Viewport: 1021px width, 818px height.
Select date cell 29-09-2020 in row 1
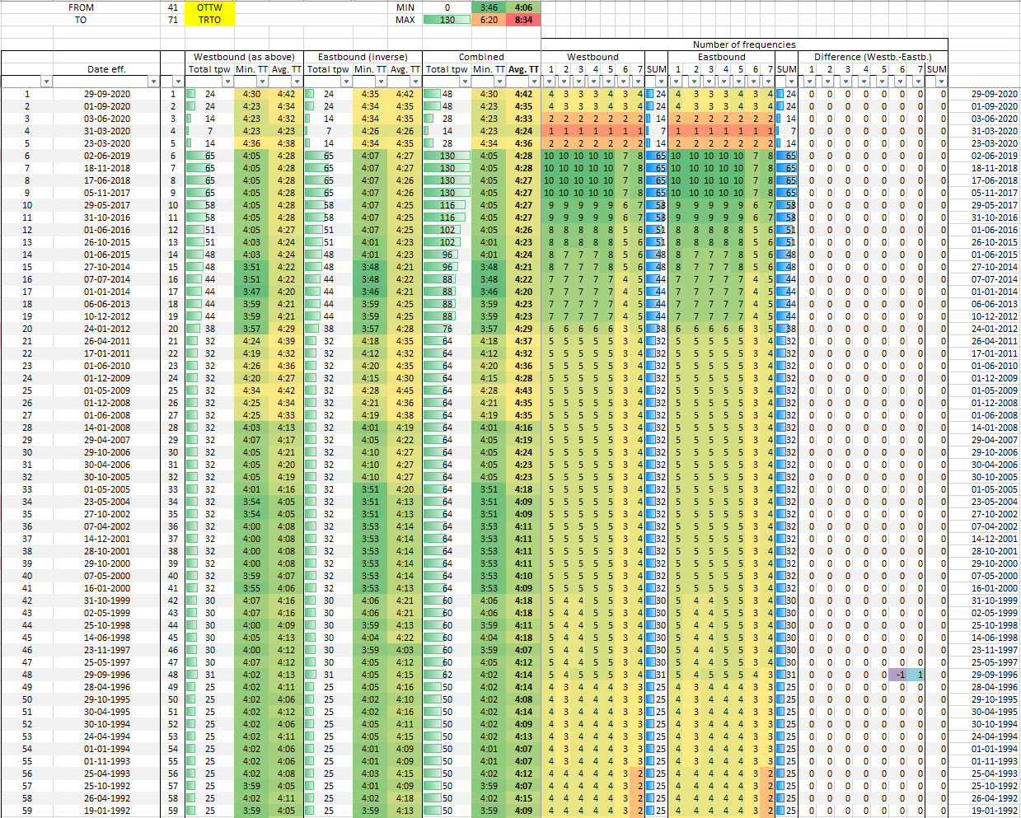107,94
